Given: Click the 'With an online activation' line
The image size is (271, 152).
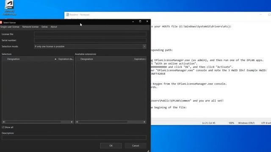Looking at the screenshot, I should (174, 64).
